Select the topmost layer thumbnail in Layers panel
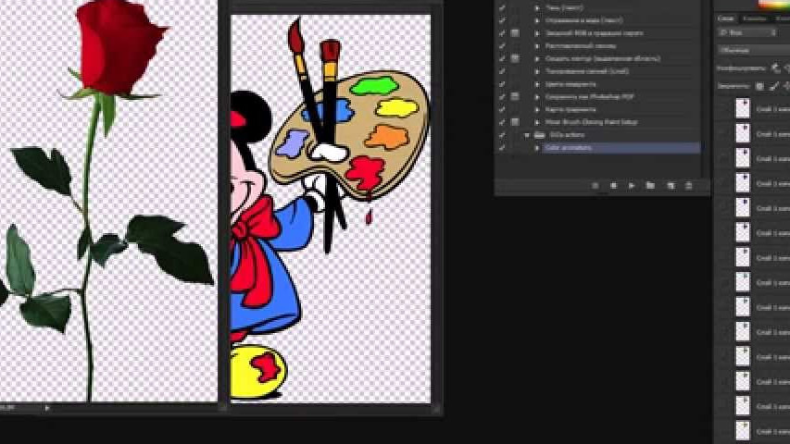Screen dimensions: 790x444 click(743, 108)
